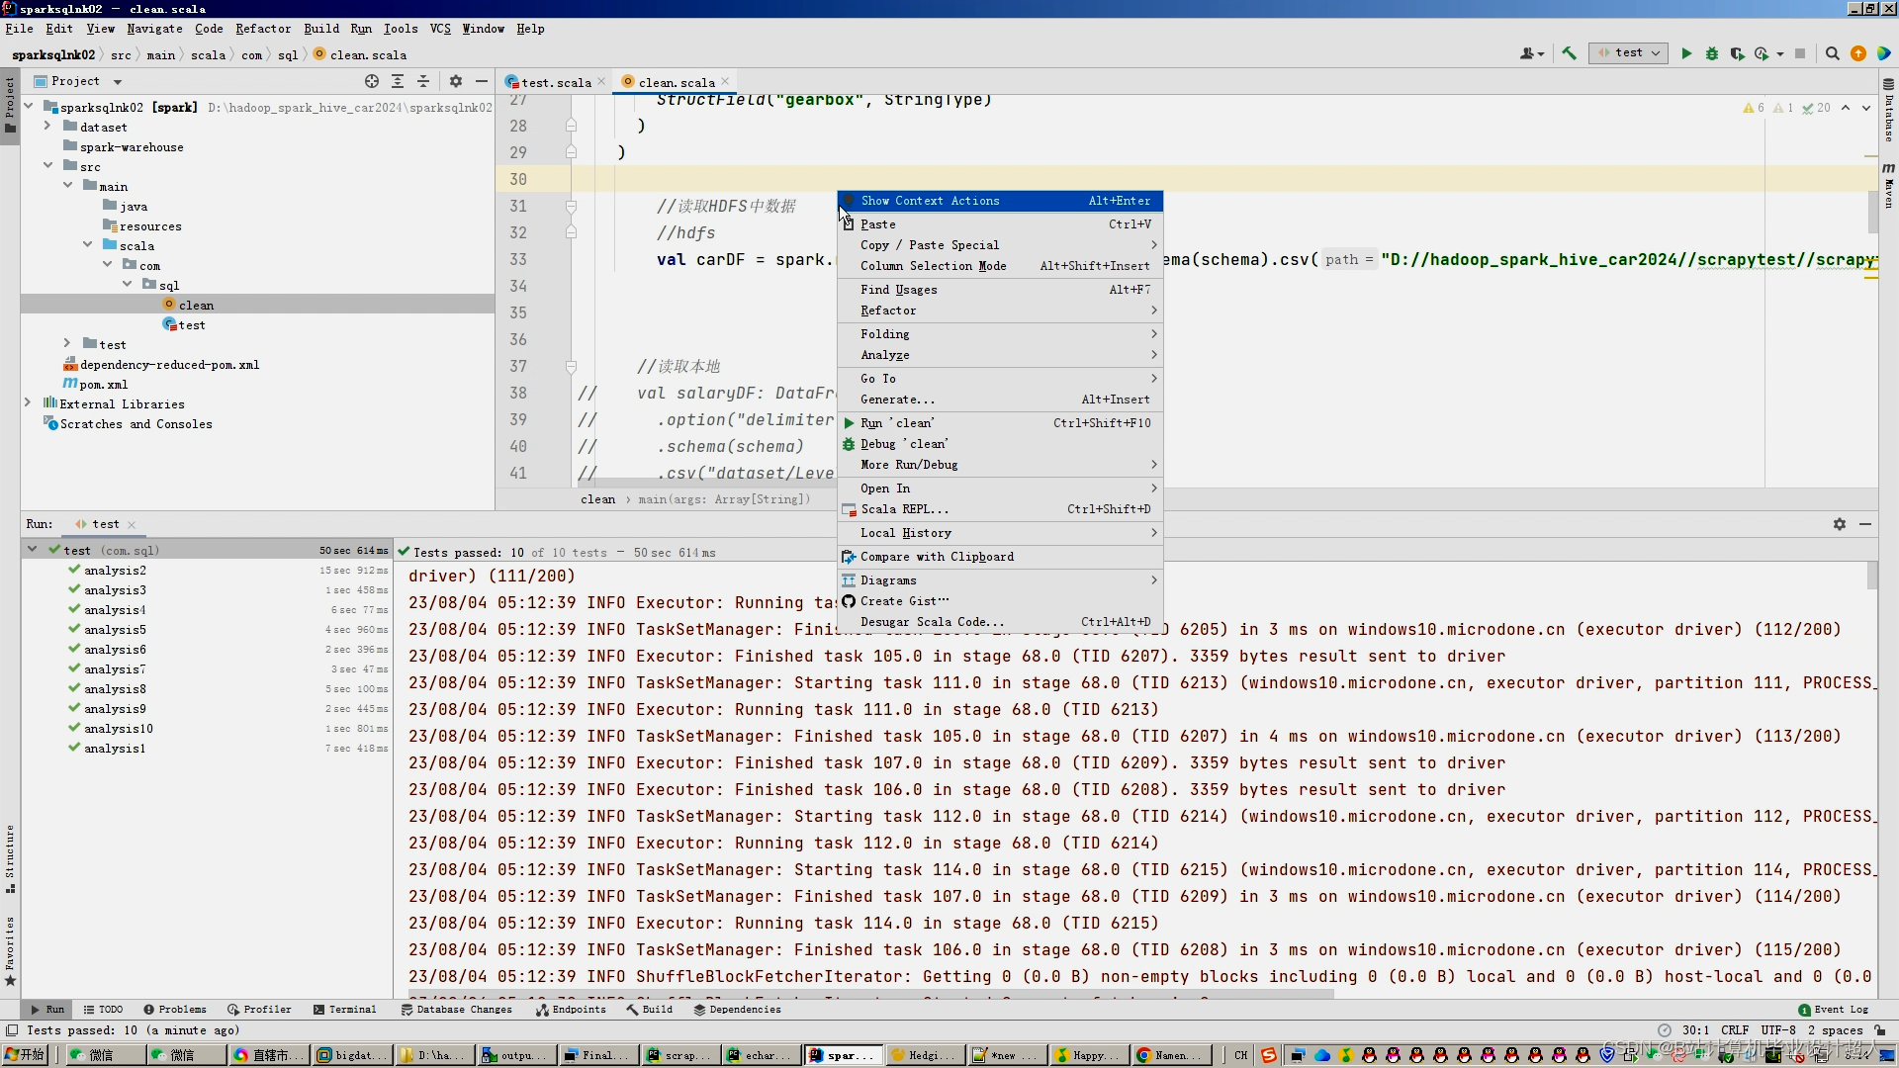The height and width of the screenshot is (1068, 1899).
Task: Select analysis5 test result
Action: coord(115,630)
